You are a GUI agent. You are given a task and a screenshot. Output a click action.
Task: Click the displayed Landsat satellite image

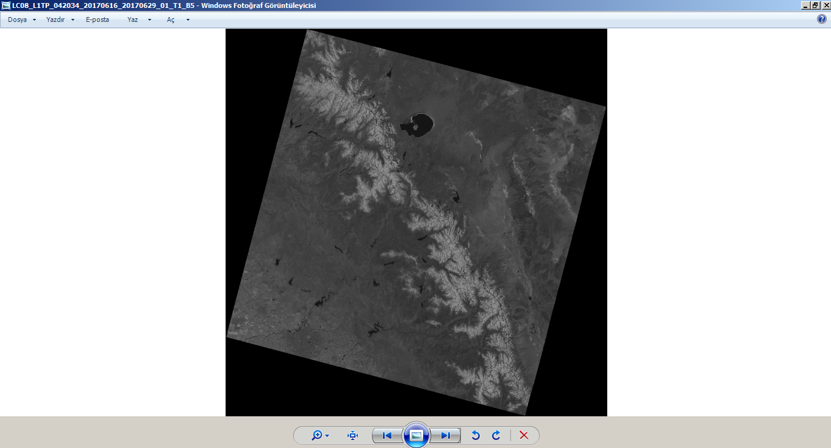point(416,222)
